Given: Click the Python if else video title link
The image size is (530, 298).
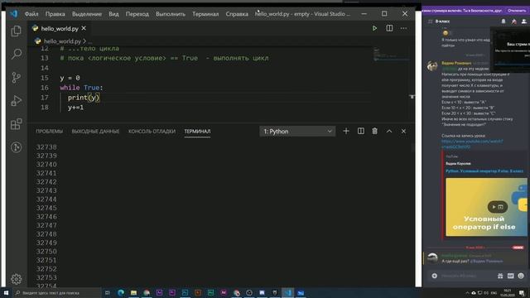Looking at the screenshot, I should coord(484,171).
